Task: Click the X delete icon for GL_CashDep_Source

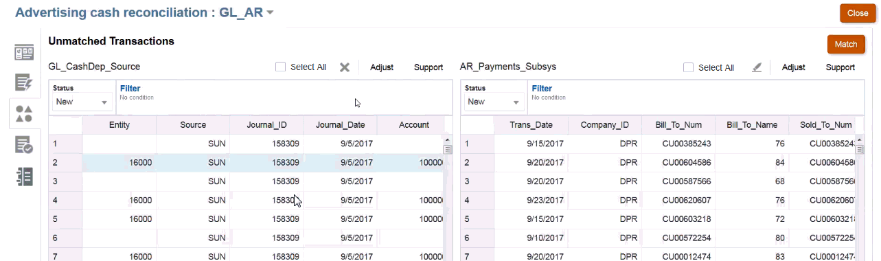Action: pyautogui.click(x=345, y=67)
